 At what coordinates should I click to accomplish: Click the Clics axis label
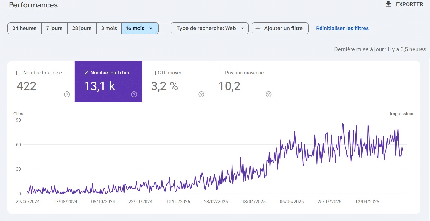click(18, 114)
